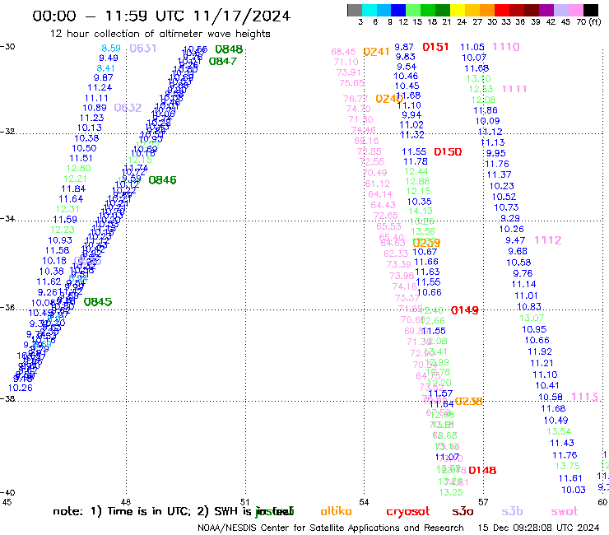Select the red 0150 cryosat time label
The image size is (609, 535).
[x=448, y=152]
